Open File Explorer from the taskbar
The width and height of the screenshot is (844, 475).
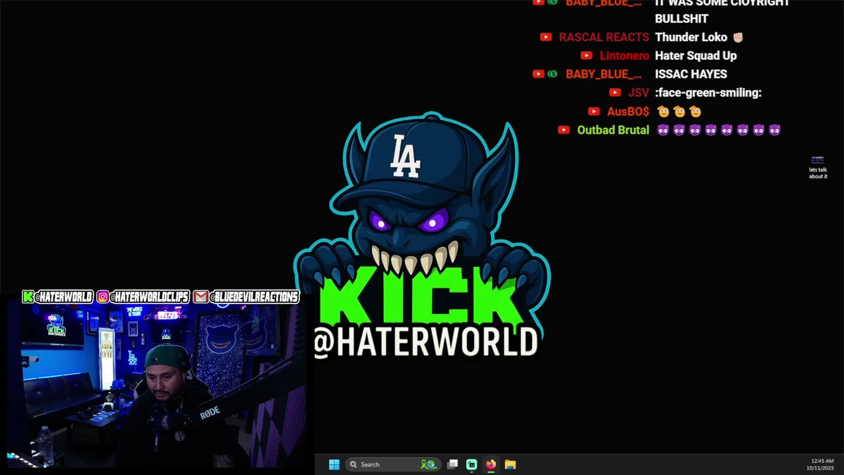pyautogui.click(x=510, y=464)
